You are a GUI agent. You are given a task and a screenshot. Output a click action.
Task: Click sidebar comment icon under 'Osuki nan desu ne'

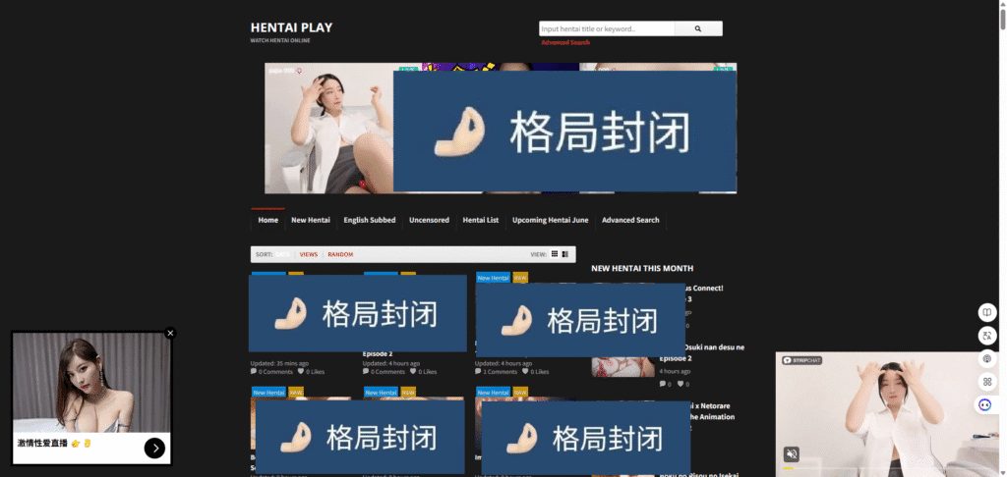tap(663, 384)
